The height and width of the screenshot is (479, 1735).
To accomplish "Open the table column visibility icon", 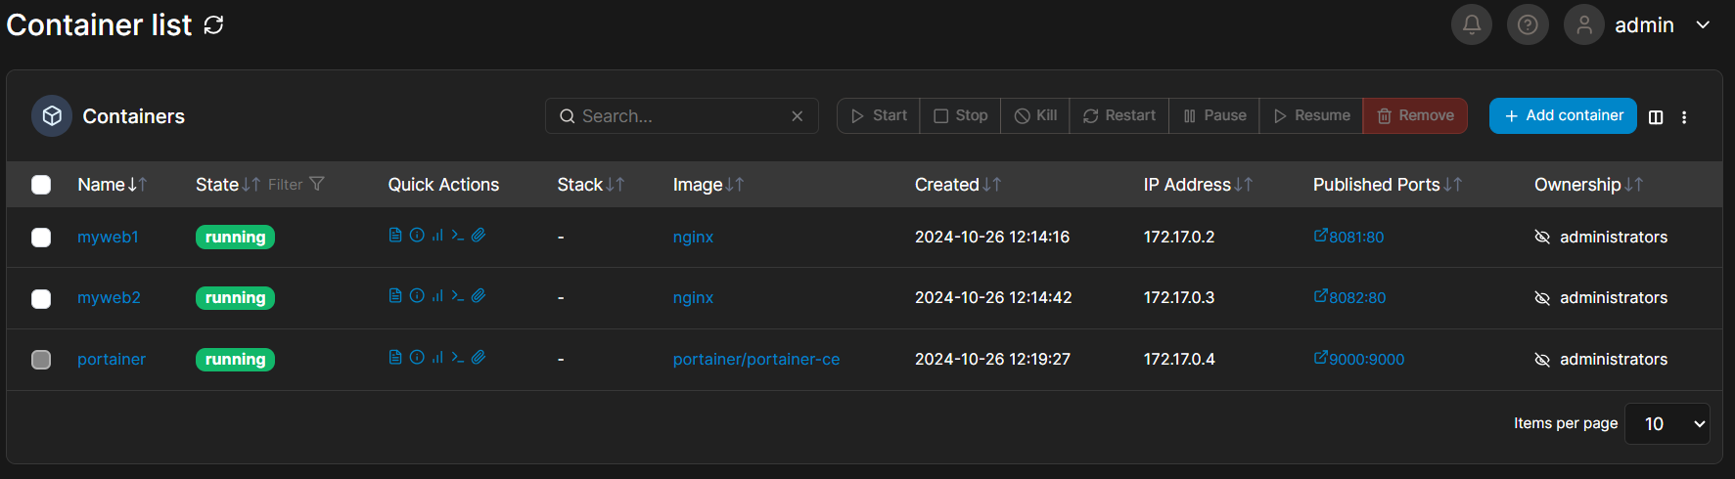I will click(x=1656, y=117).
